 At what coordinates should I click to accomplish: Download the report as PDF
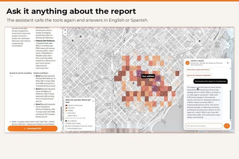(x=32, y=129)
